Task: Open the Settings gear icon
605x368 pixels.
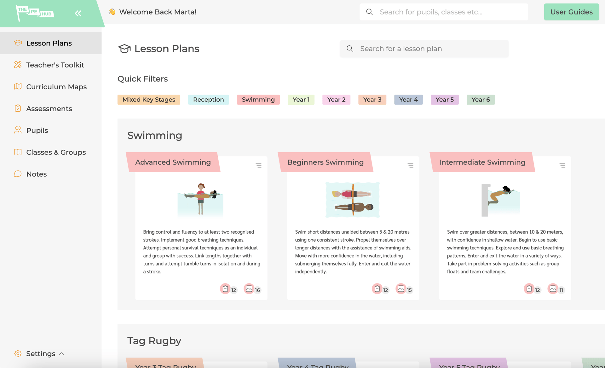Action: pos(18,353)
